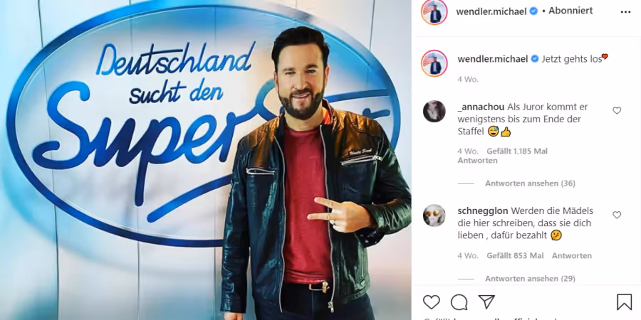Like the post with the heart icon
641x320 pixels.
click(x=432, y=302)
